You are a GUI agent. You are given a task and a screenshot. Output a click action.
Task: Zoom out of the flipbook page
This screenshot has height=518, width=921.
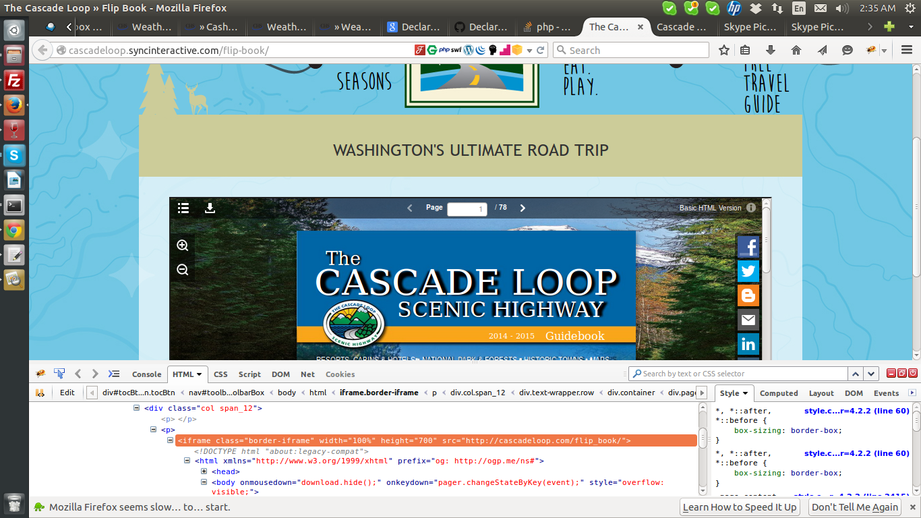coord(182,268)
